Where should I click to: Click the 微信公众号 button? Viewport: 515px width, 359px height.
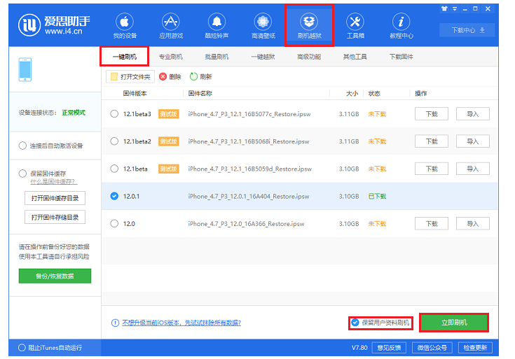pyautogui.click(x=432, y=348)
